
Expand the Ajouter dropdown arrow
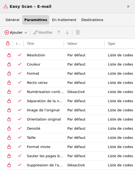click(26, 33)
